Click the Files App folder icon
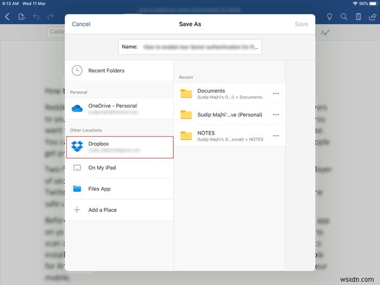 point(77,188)
